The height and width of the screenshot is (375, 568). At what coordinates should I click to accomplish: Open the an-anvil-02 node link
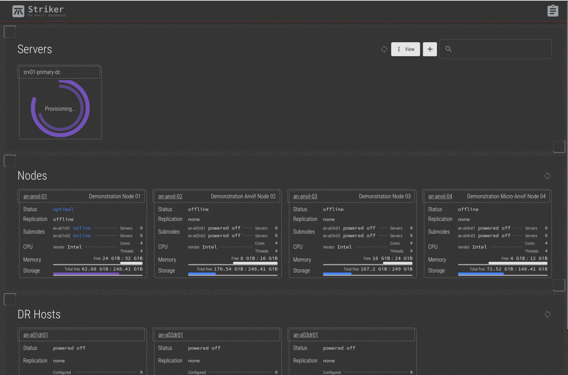tap(170, 196)
